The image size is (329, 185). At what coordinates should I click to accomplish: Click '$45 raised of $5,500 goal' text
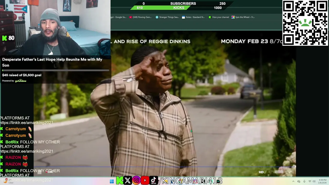[22, 75]
